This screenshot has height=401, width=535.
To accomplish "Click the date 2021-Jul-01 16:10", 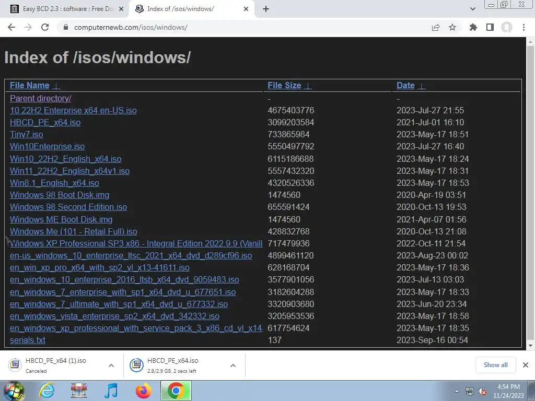I will pyautogui.click(x=431, y=122).
